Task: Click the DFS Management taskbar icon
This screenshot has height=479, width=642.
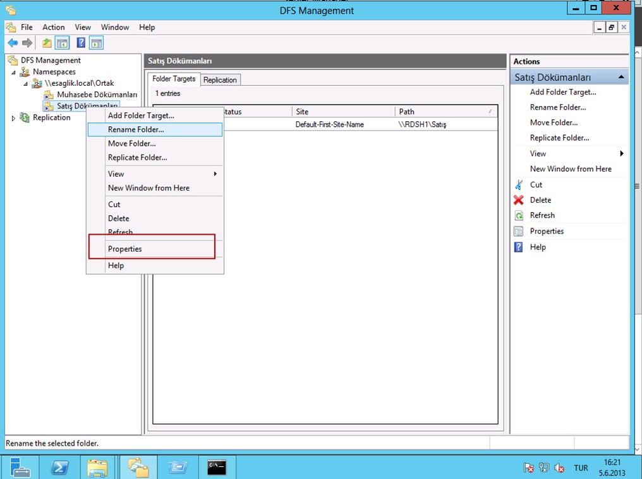Action: point(138,468)
